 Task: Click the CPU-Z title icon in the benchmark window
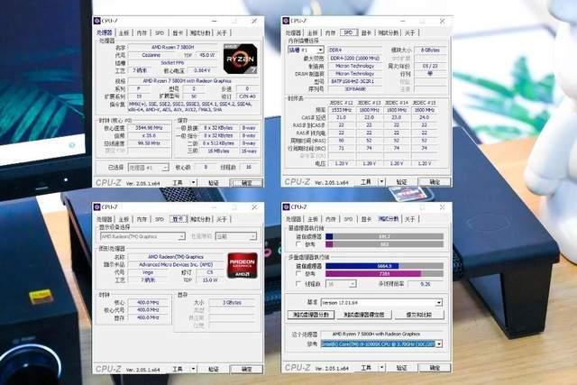click(286, 207)
